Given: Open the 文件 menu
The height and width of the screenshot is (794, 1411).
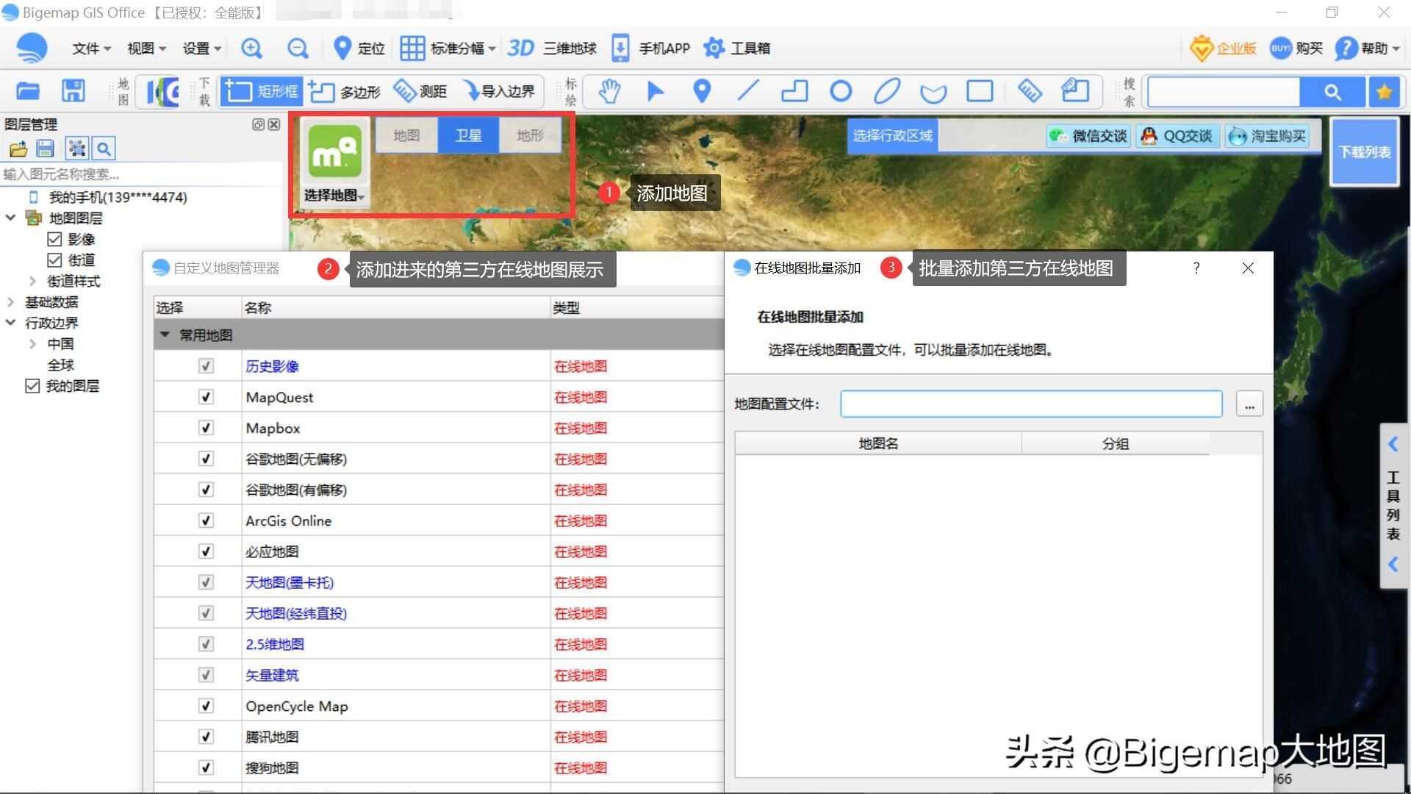Looking at the screenshot, I should coord(87,48).
